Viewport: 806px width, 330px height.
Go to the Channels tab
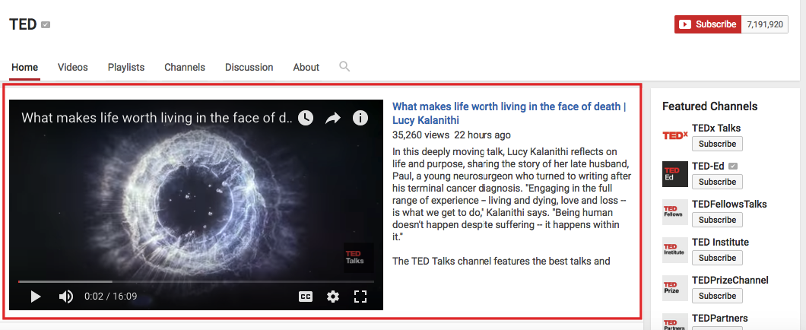click(x=185, y=68)
